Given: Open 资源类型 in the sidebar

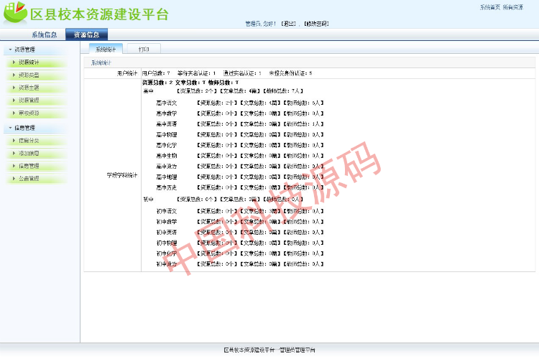Looking at the screenshot, I should (37, 75).
